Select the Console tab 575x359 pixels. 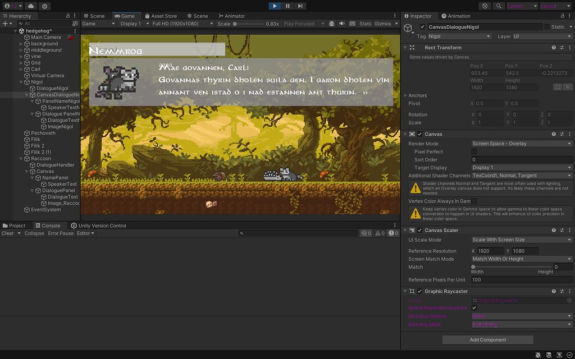[x=50, y=225]
